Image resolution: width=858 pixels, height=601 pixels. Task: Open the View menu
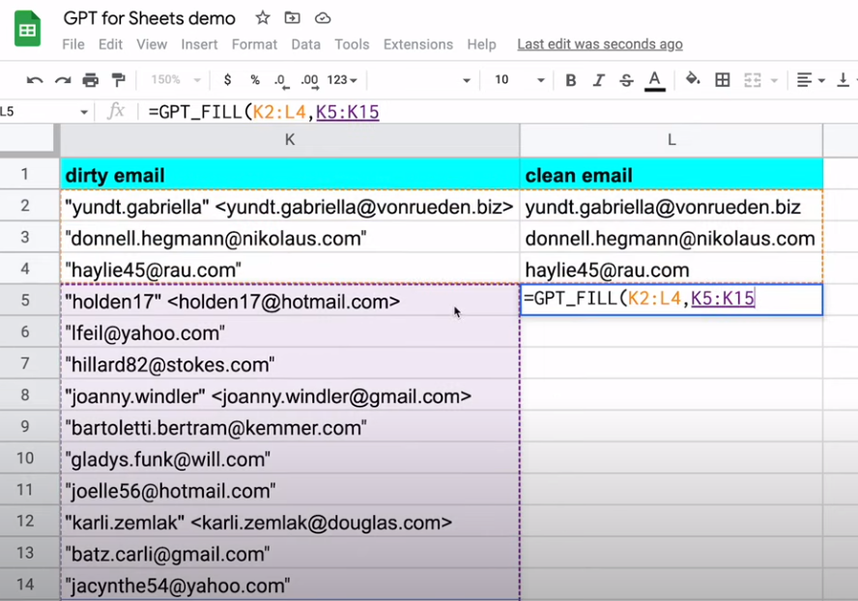click(152, 44)
